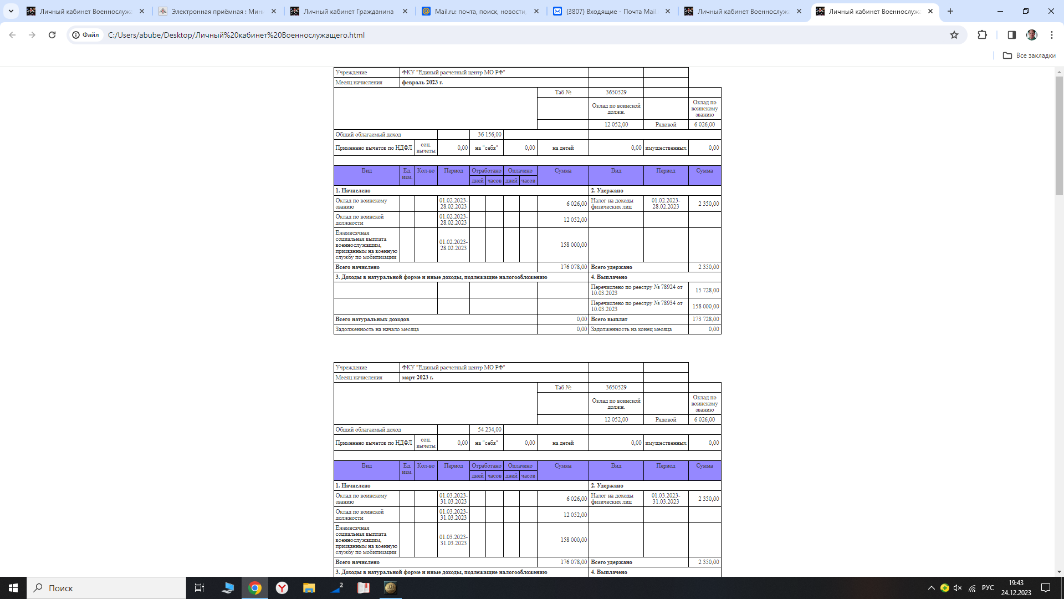This screenshot has width=1064, height=599.
Task: Bookmark this page with the star icon
Action: [x=954, y=35]
